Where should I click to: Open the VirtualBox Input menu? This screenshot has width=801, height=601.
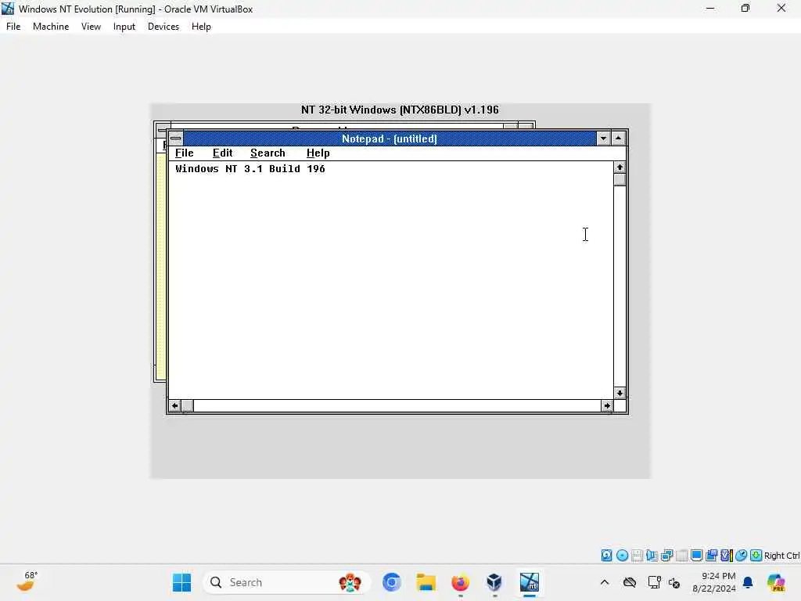coord(124,27)
